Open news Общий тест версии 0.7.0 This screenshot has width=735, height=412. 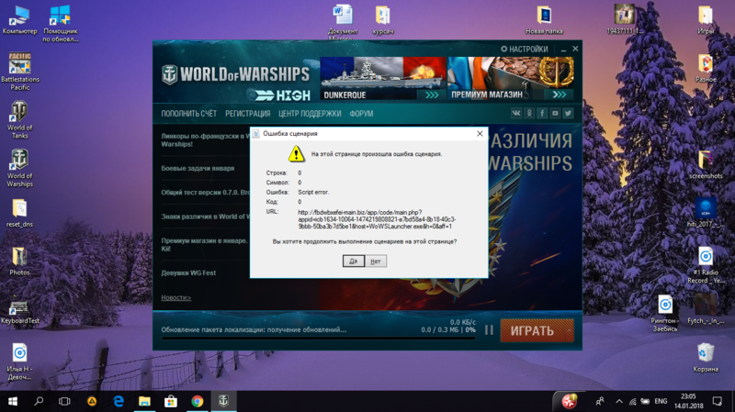point(205,193)
